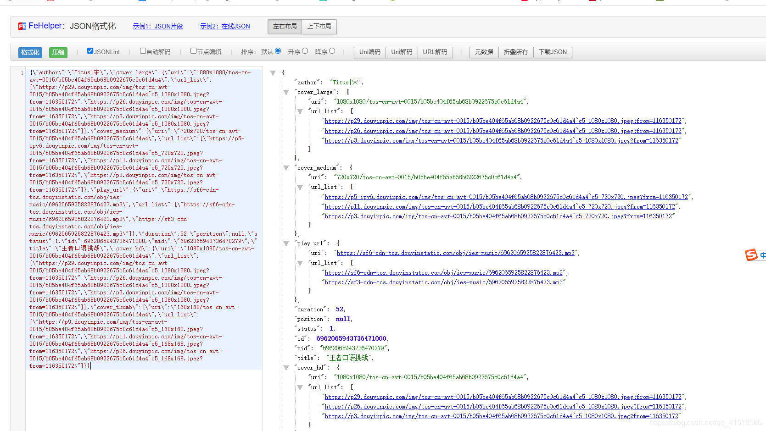
Task: Open p26 1080x1080 link under cover_large
Action: [x=503, y=131]
